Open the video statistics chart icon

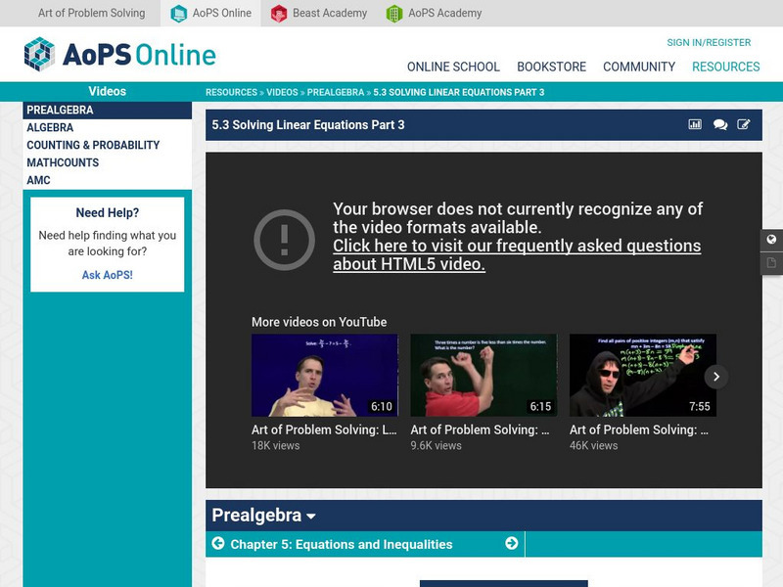[695, 124]
